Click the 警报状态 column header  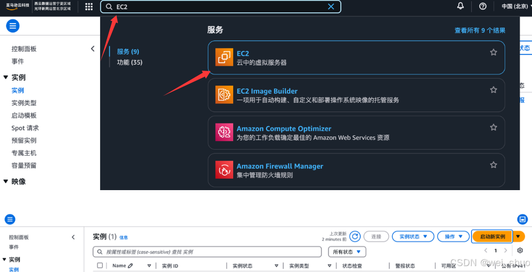pos(405,266)
